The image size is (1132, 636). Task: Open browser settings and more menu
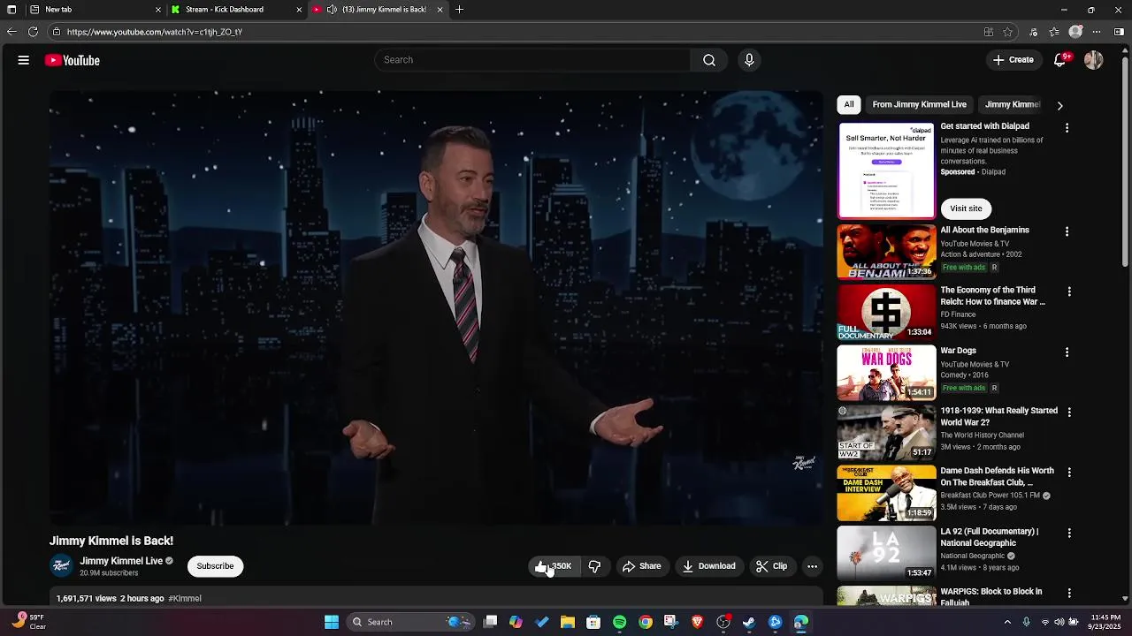[1098, 32]
